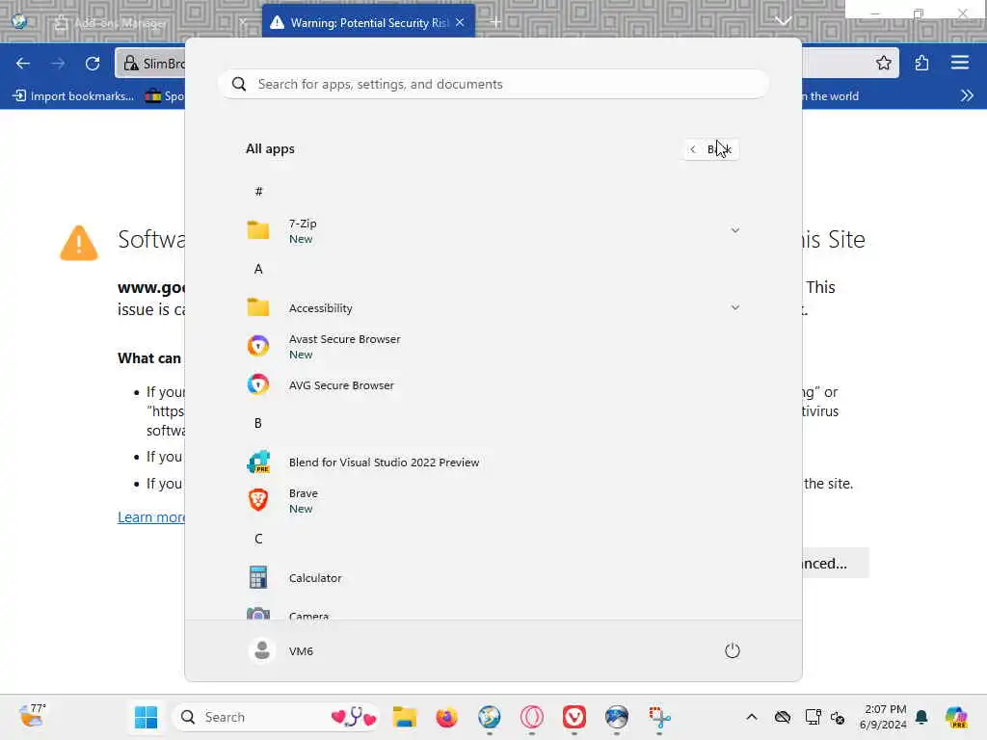Screen dimensions: 987x740
Task: Select the Warning: Potential Security Risk tab
Action: 368,23
